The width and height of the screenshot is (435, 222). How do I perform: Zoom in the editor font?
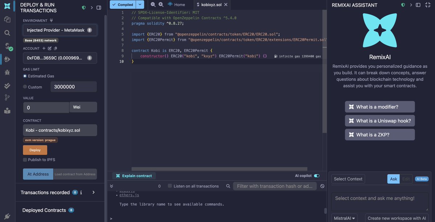click(161, 5)
